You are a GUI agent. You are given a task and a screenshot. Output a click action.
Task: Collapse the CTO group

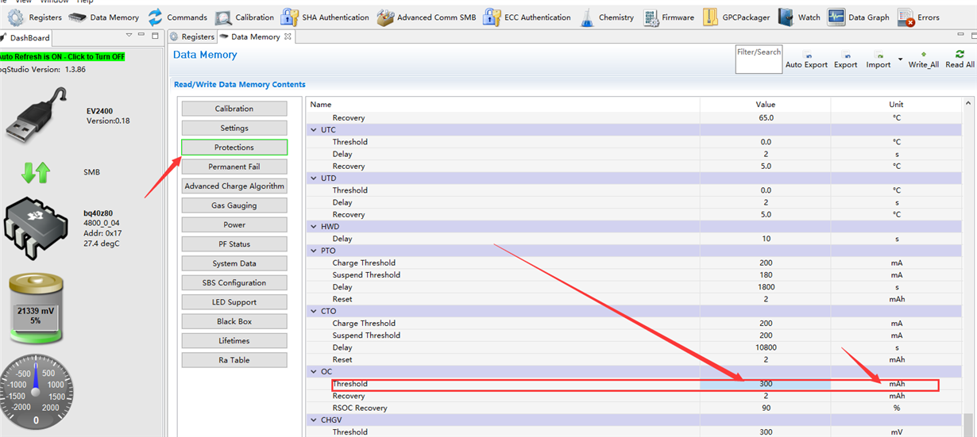(x=313, y=311)
